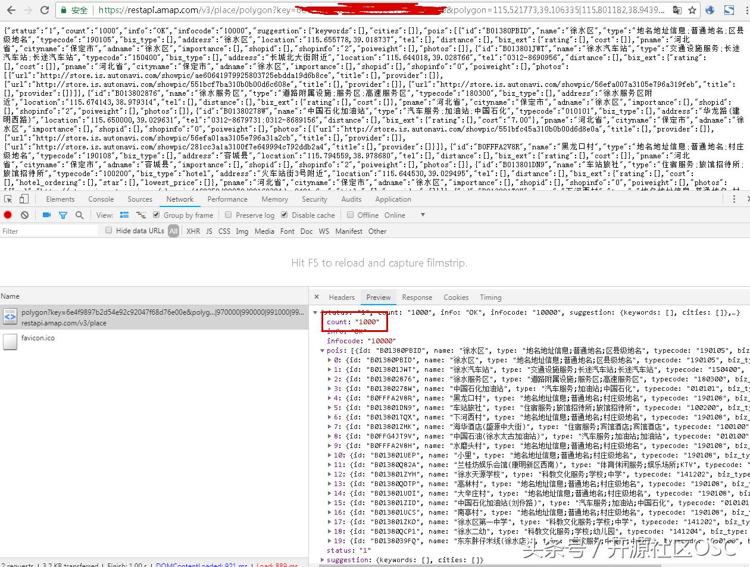Switch to large request rows view icon
750x567 pixels.
coord(124,215)
